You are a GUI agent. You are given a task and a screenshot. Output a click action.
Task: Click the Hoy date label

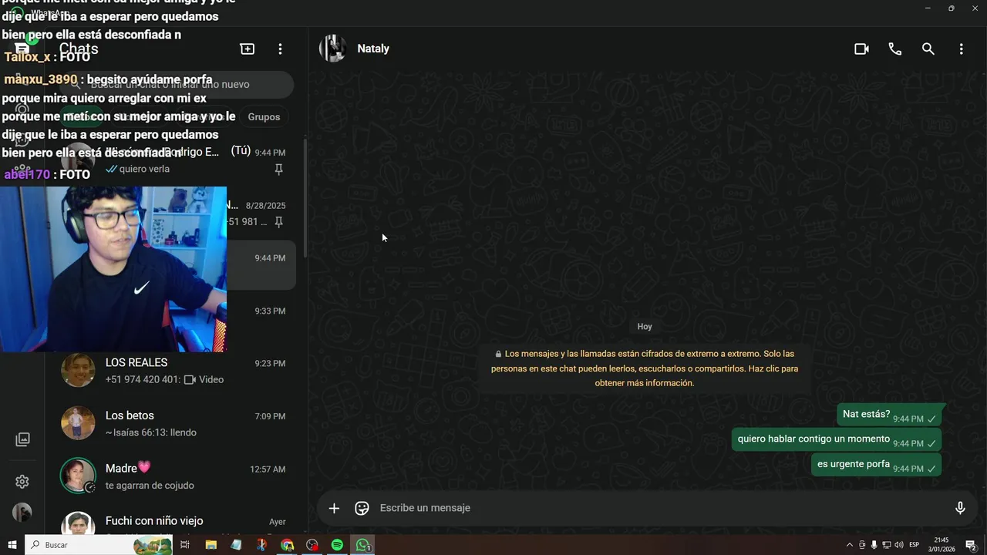pos(645,327)
